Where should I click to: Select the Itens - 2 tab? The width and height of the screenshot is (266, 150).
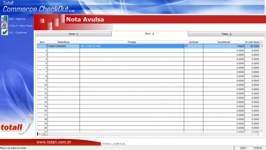(x=150, y=34)
